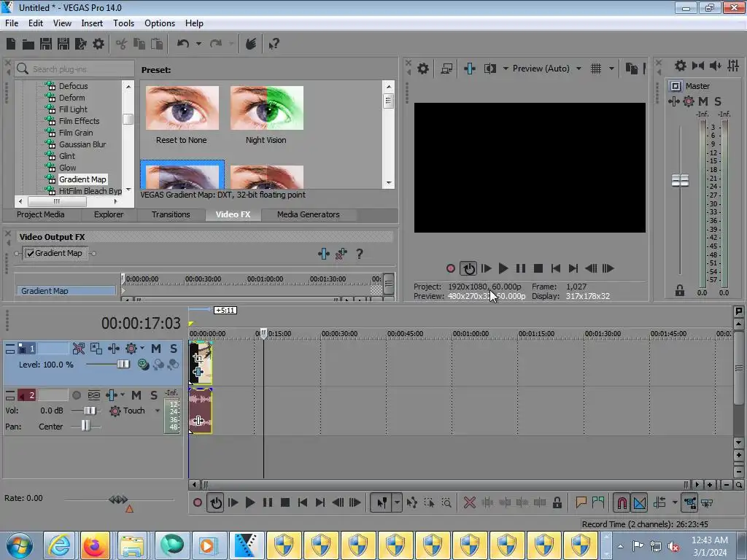Click the Delete X icon in the timeline toolbar
Viewport: 747px width, 560px height.
coord(469,502)
